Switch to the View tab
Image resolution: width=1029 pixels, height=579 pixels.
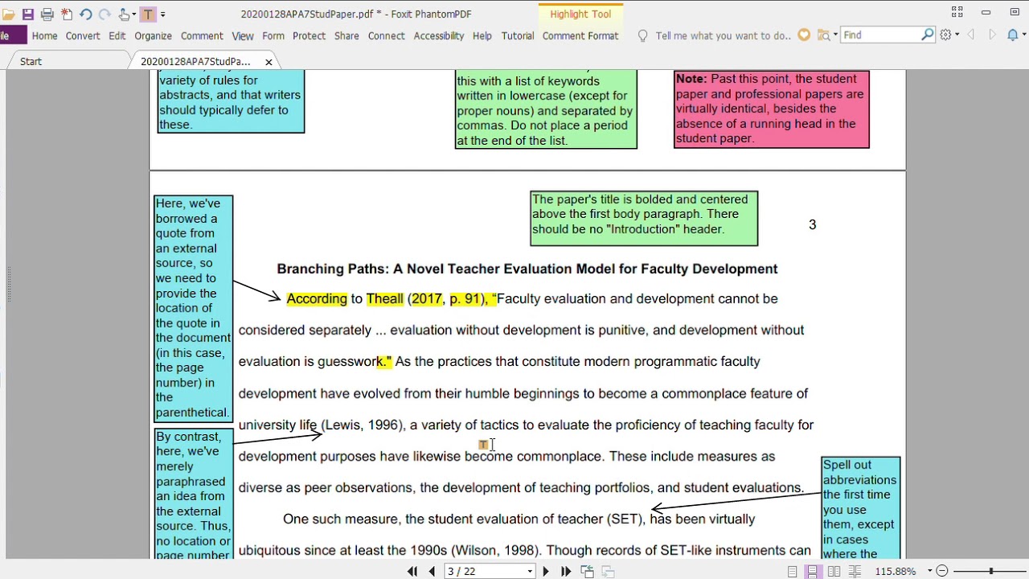(243, 35)
